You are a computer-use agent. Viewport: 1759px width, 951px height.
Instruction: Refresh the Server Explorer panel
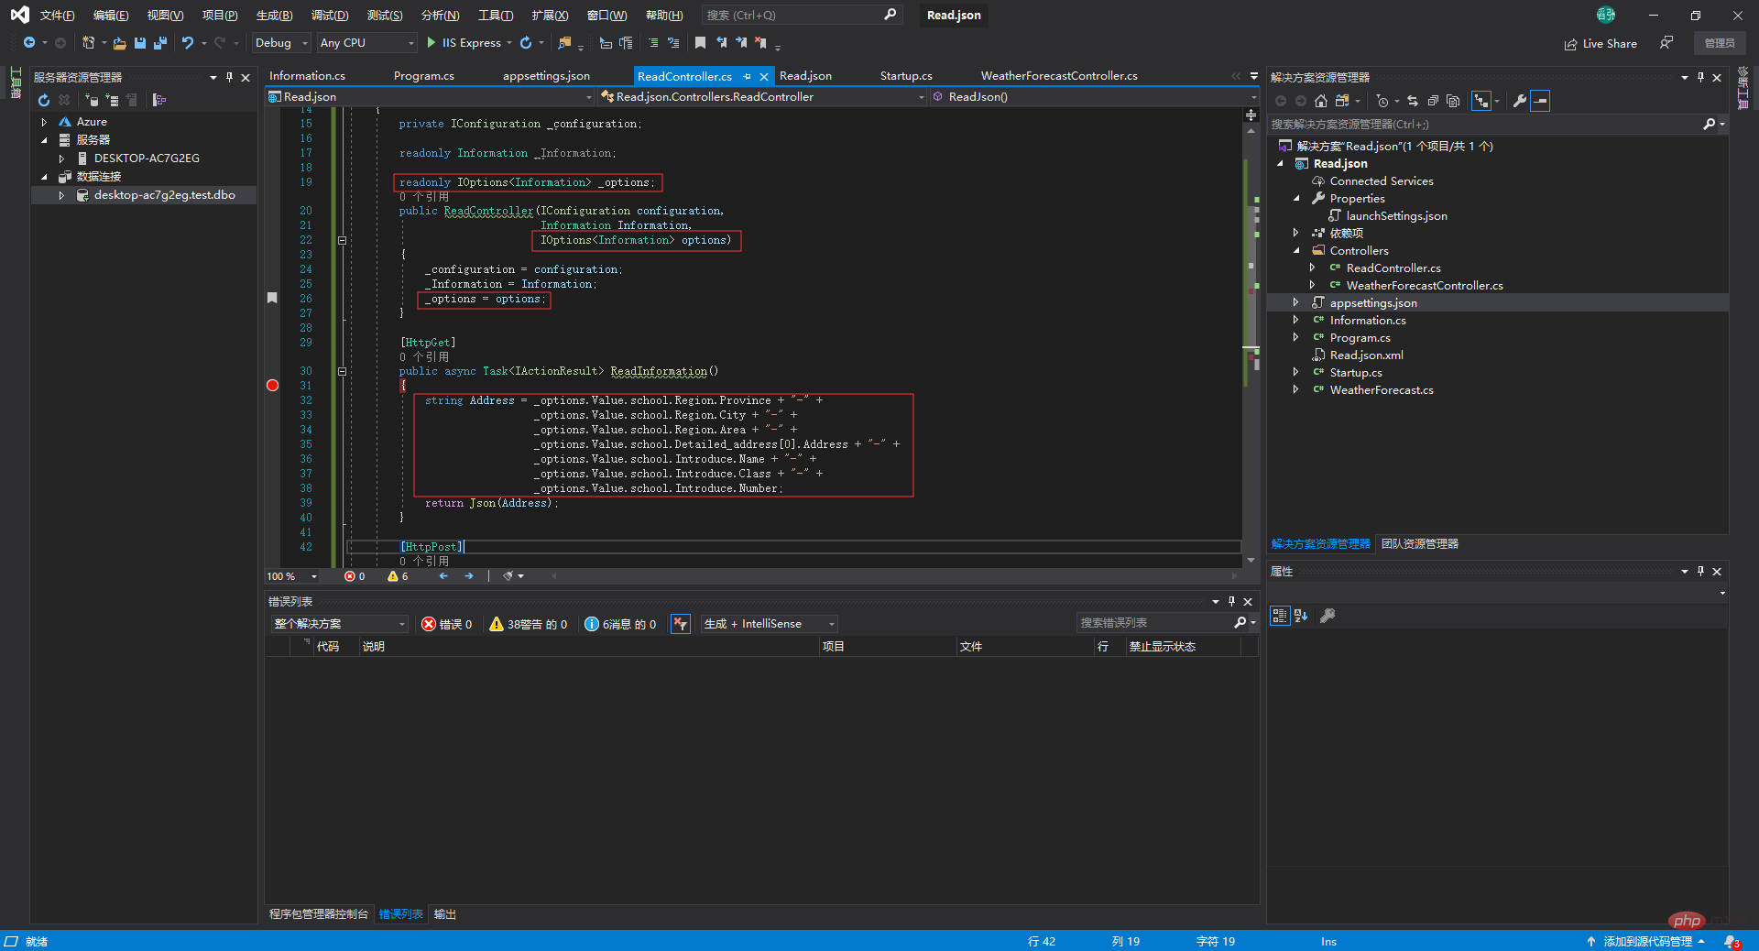tap(44, 100)
